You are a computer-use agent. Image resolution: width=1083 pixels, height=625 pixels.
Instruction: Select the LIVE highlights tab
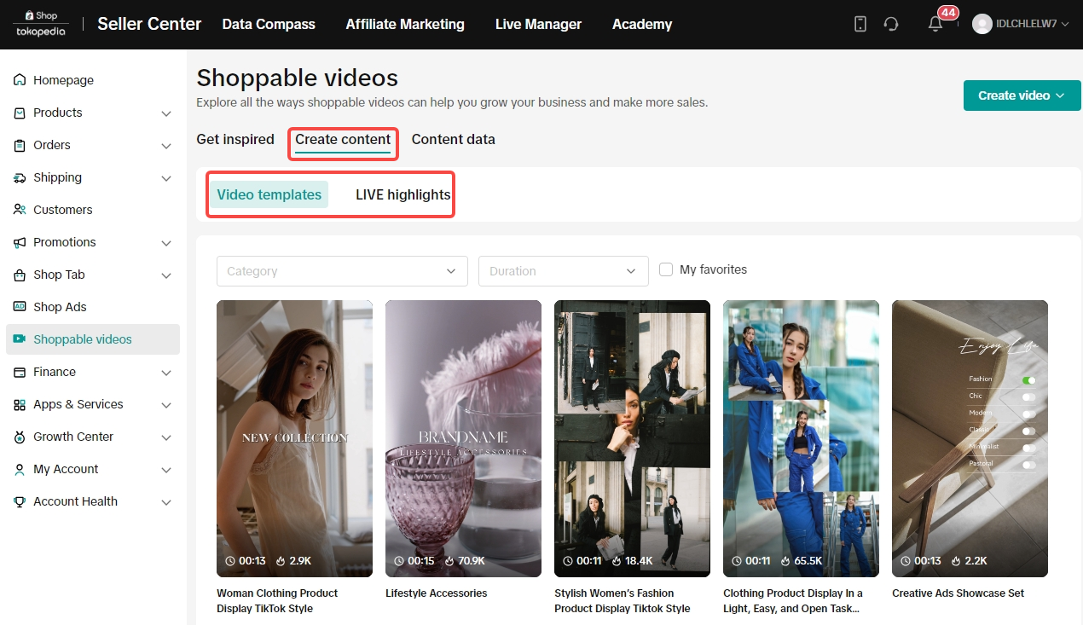pos(403,194)
